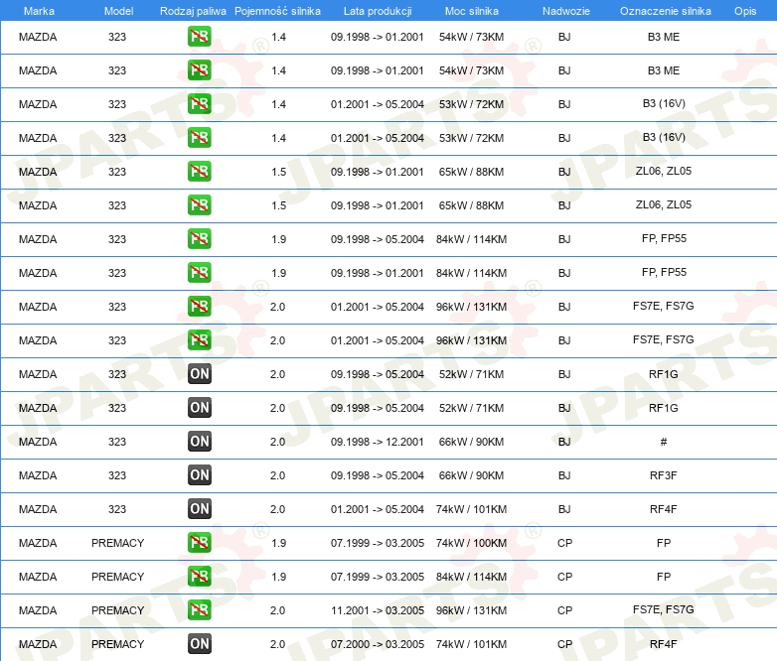
Task: Click the Model column header
Action: click(118, 11)
